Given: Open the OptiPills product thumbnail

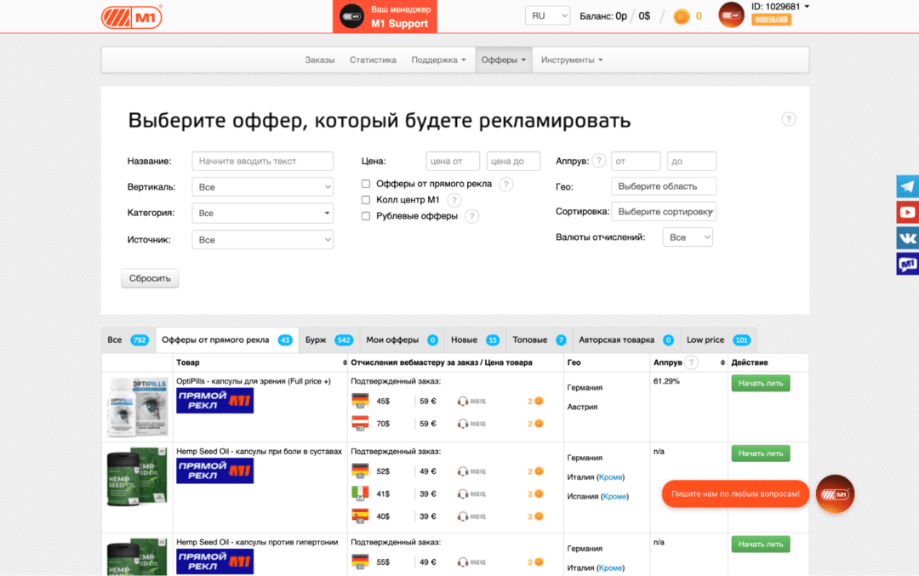Looking at the screenshot, I should pos(138,408).
